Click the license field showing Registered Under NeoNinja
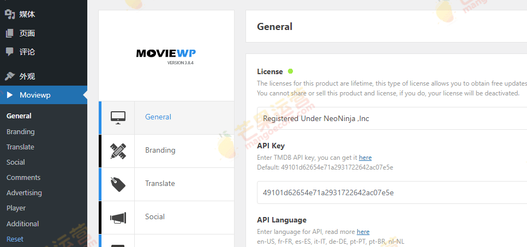 click(x=392, y=118)
